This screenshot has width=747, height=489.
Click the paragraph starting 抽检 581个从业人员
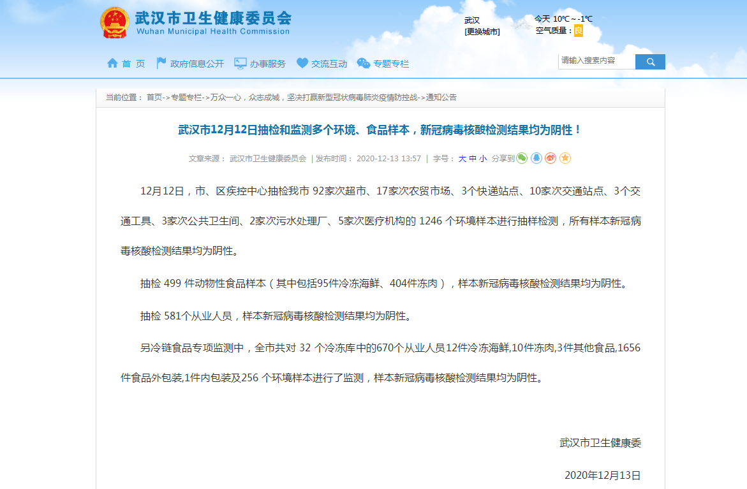[276, 316]
